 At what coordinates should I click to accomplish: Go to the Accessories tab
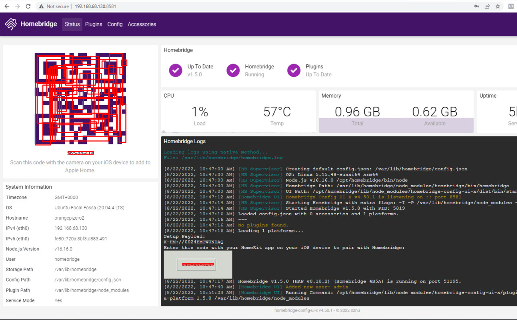(142, 24)
